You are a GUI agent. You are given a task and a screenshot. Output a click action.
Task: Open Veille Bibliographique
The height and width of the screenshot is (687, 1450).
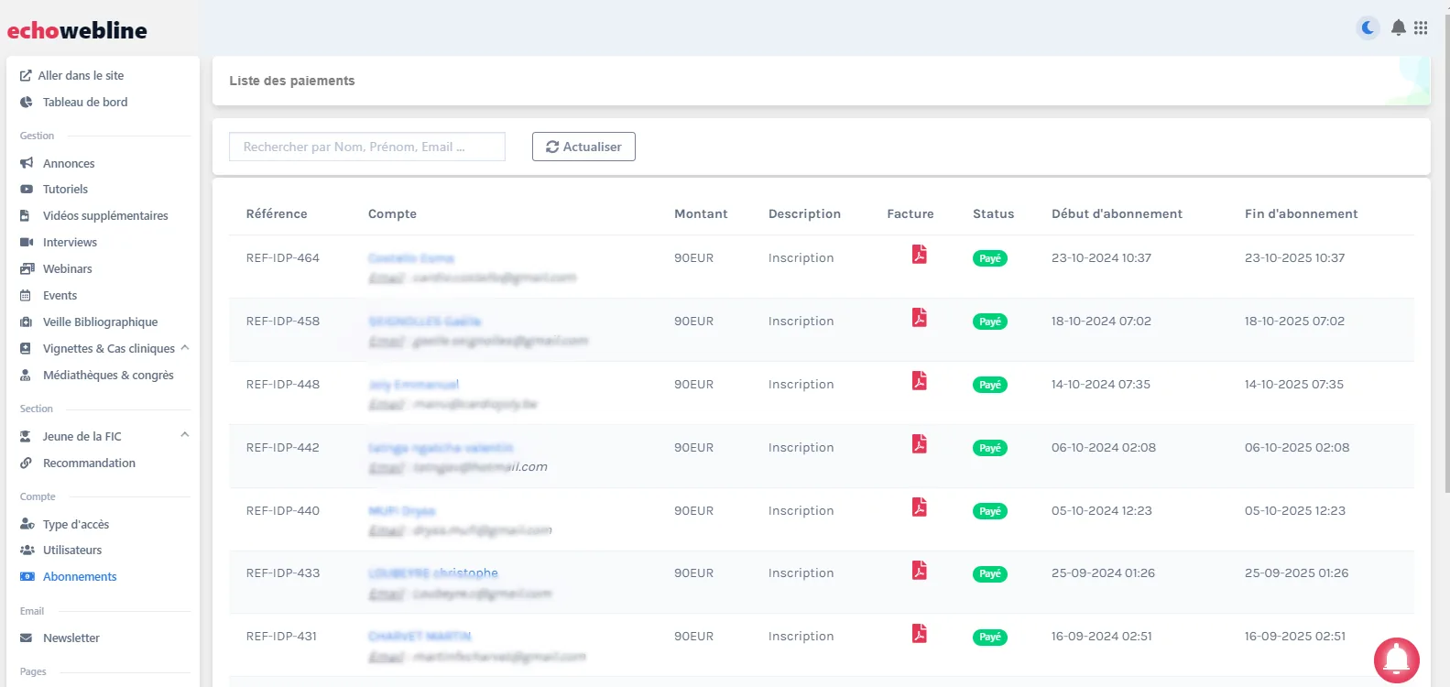pos(89,322)
